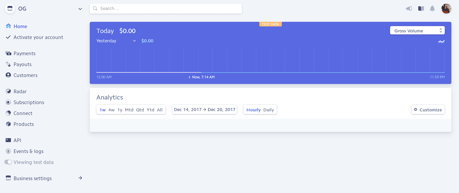Select Connect in the sidebar
Image resolution: width=459 pixels, height=193 pixels.
[x=23, y=113]
